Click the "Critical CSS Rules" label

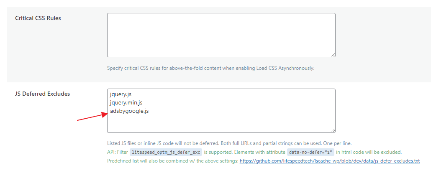pos(38,18)
